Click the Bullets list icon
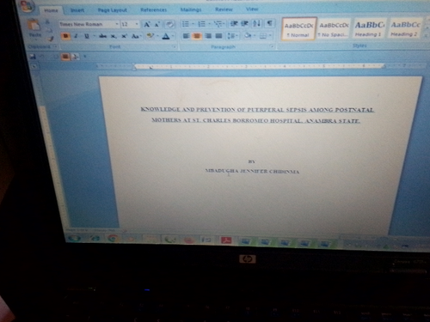This screenshot has width=430, height=322. [186, 24]
